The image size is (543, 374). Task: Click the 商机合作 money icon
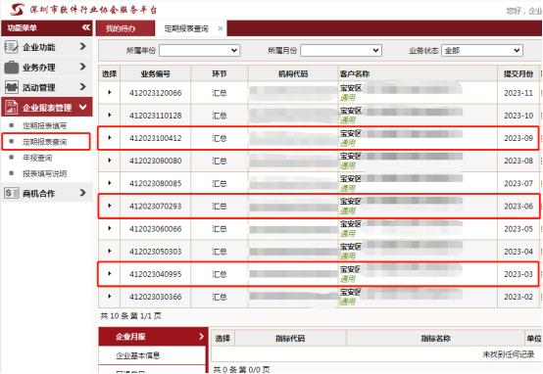11,193
